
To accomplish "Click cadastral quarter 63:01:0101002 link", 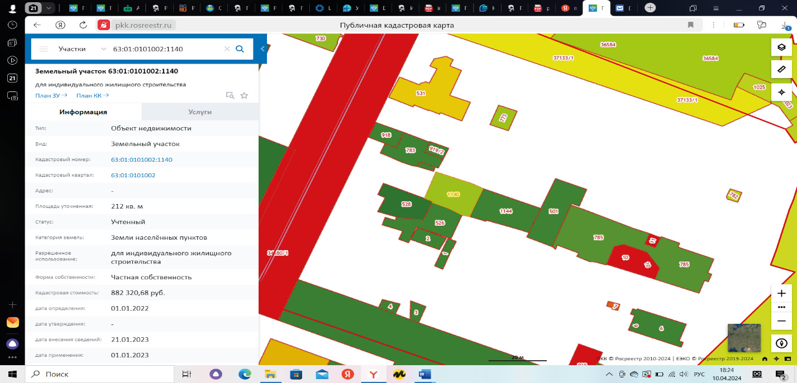I will pos(133,175).
